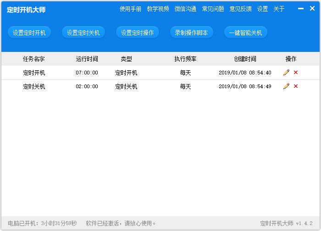321x231 pixels.
Task: Click the 设置定时关机 button
Action: [83, 33]
